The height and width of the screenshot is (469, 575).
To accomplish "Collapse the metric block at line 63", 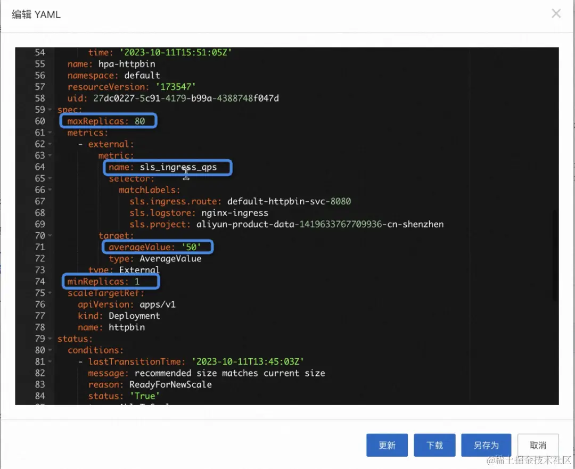I will 50,155.
